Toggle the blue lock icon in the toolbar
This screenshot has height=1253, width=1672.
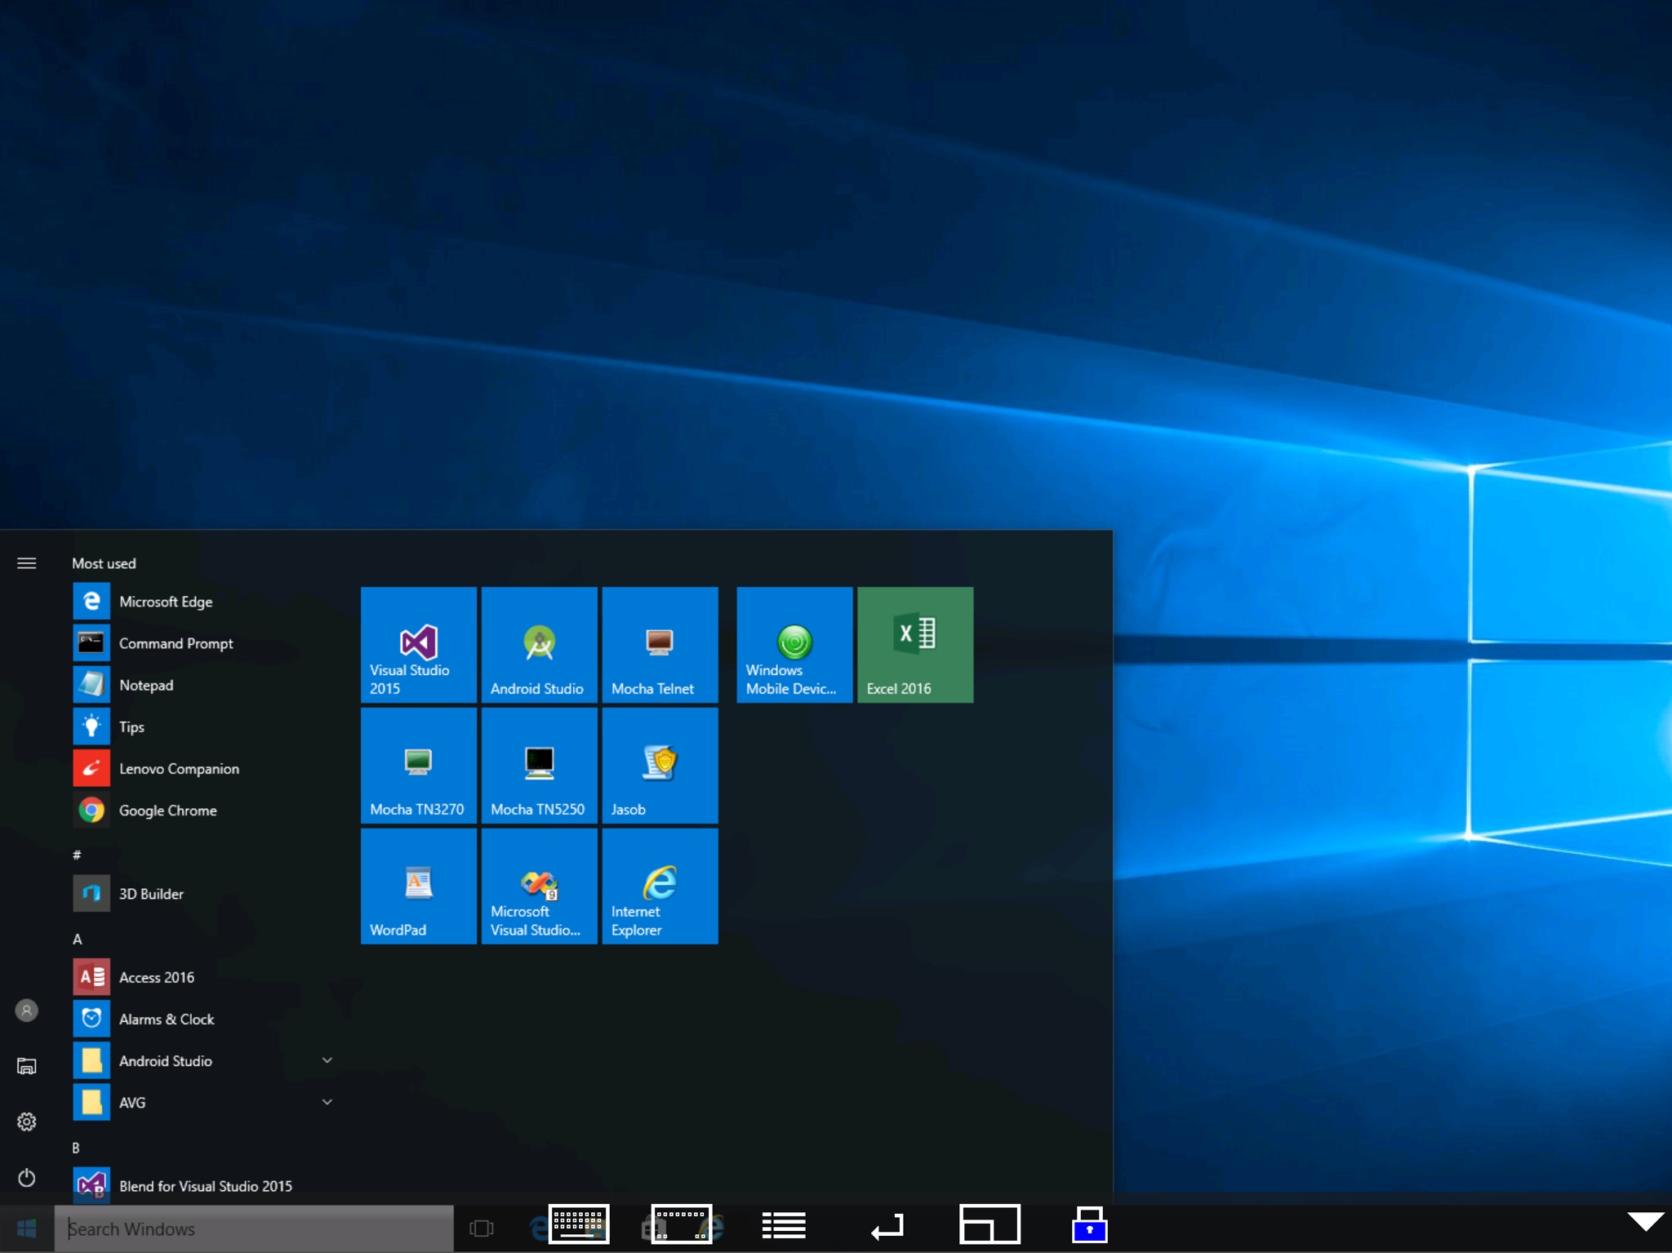1089,1224
